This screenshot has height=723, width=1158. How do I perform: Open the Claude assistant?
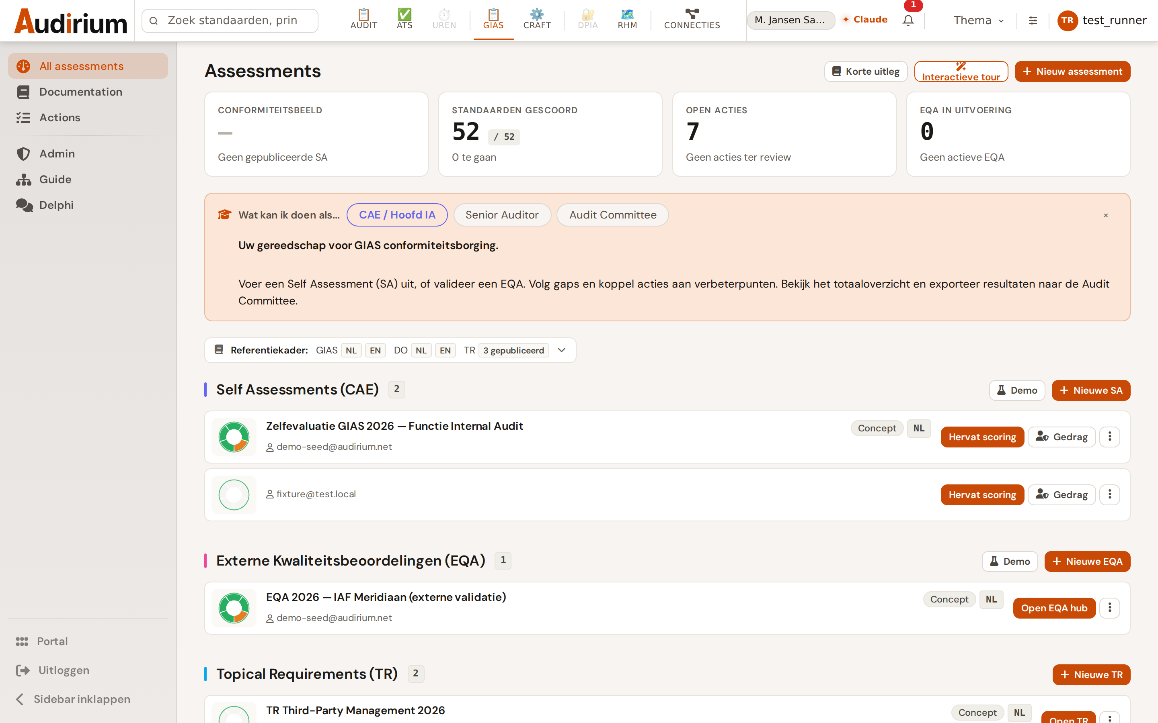[865, 20]
